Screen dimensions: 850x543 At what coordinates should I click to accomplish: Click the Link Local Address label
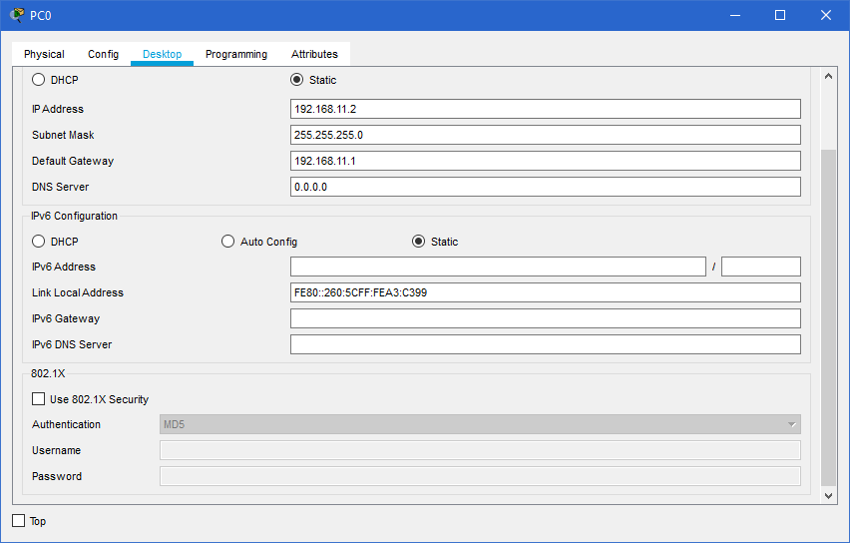point(78,292)
